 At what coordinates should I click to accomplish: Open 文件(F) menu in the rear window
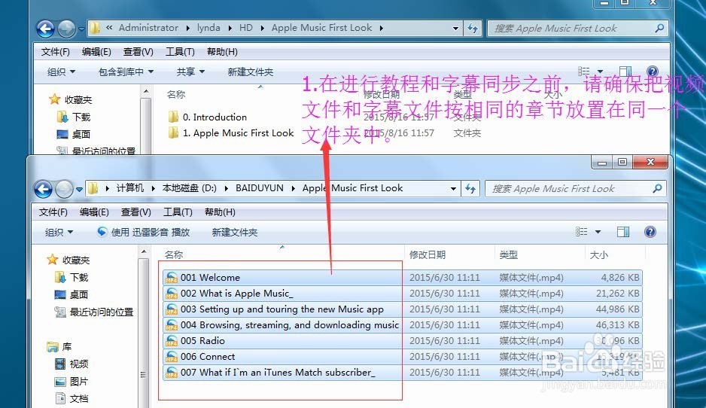[56, 52]
